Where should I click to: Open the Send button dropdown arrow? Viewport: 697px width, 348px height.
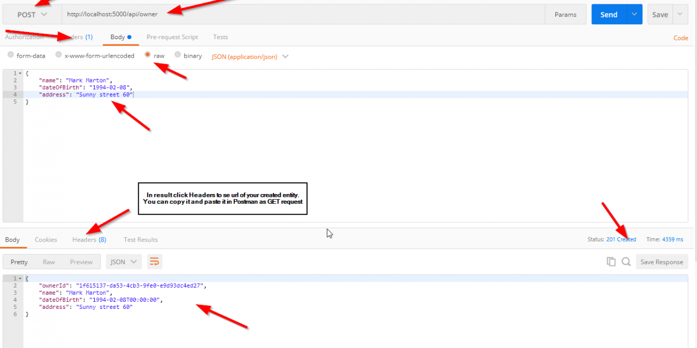pos(634,15)
